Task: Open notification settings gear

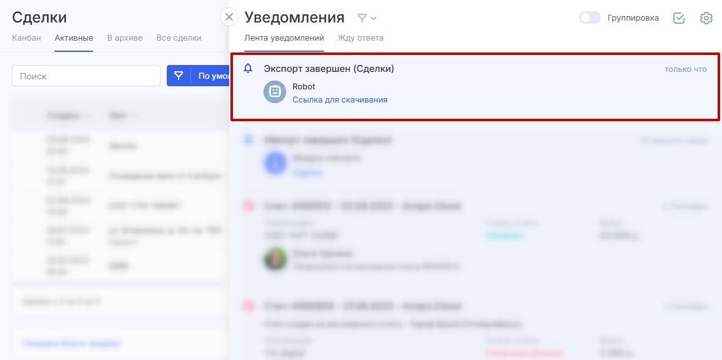Action: coord(706,18)
